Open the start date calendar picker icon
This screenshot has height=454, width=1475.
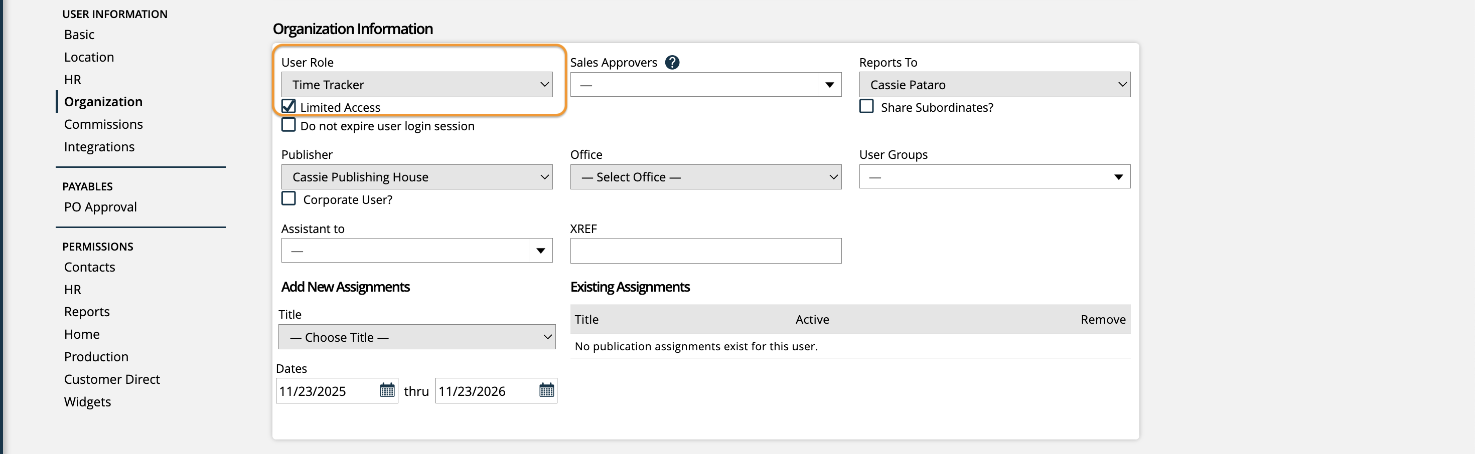point(387,390)
